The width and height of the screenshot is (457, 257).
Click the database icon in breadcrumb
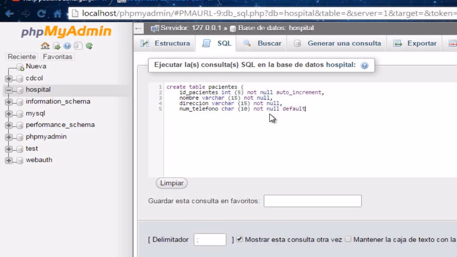click(233, 28)
